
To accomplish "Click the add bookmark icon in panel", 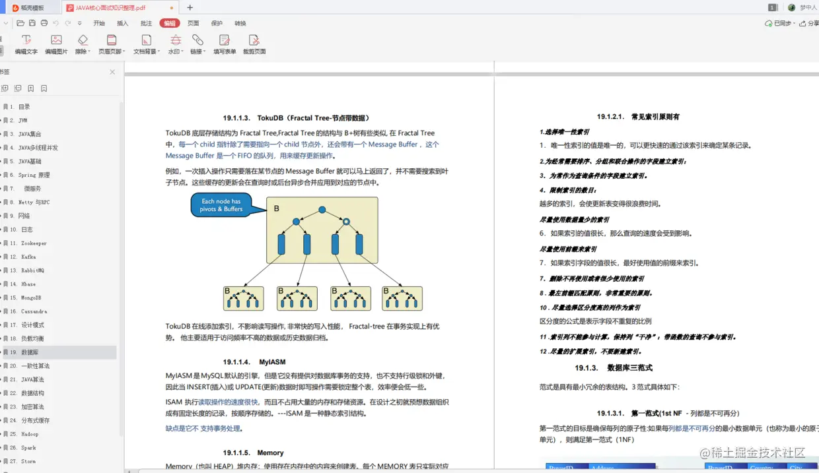I will [31, 88].
